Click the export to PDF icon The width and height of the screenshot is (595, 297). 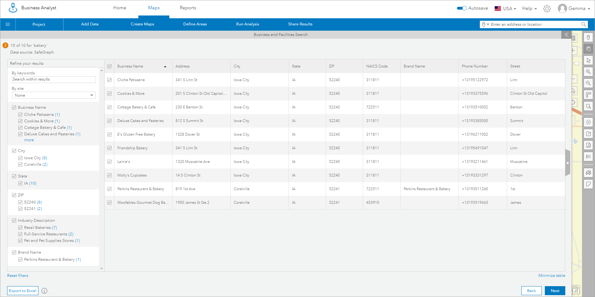588,145
